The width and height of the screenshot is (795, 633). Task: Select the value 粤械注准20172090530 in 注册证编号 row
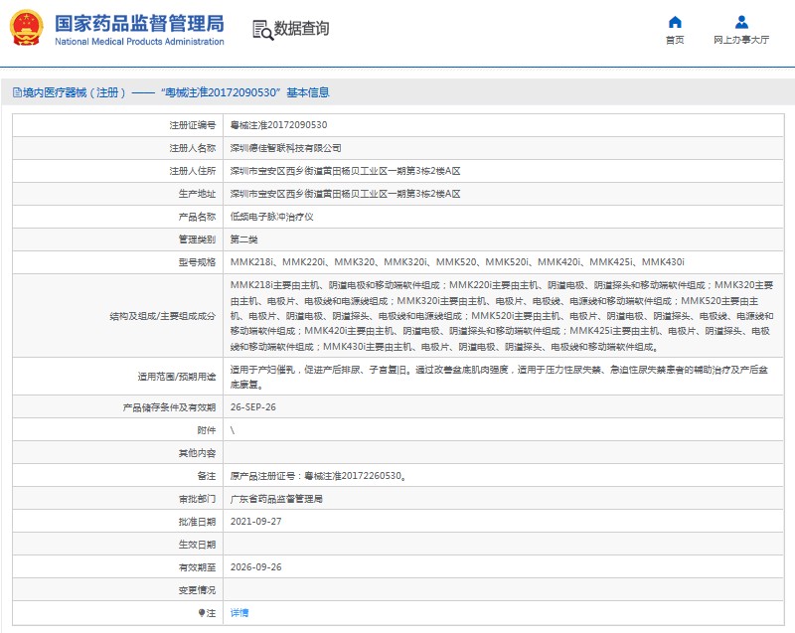279,125
